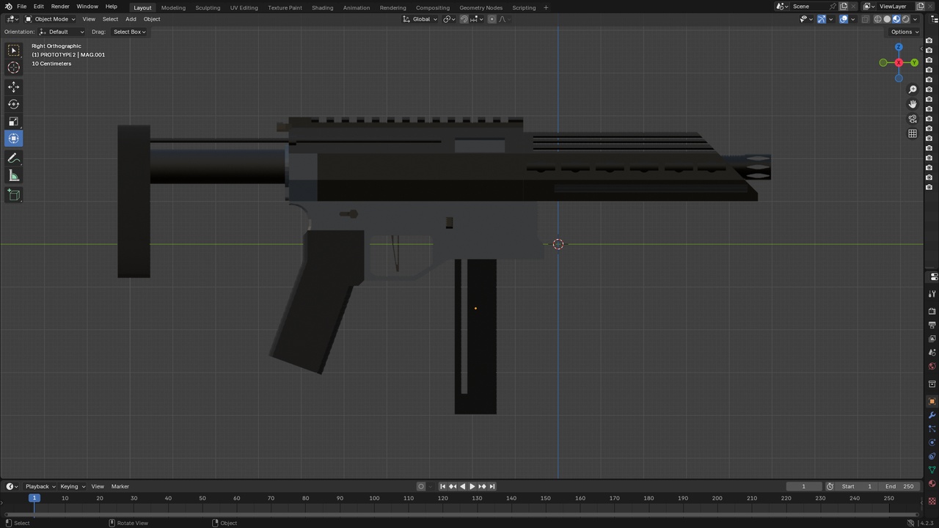The image size is (939, 528).
Task: Open the Blender logo menu
Action: coord(8,7)
